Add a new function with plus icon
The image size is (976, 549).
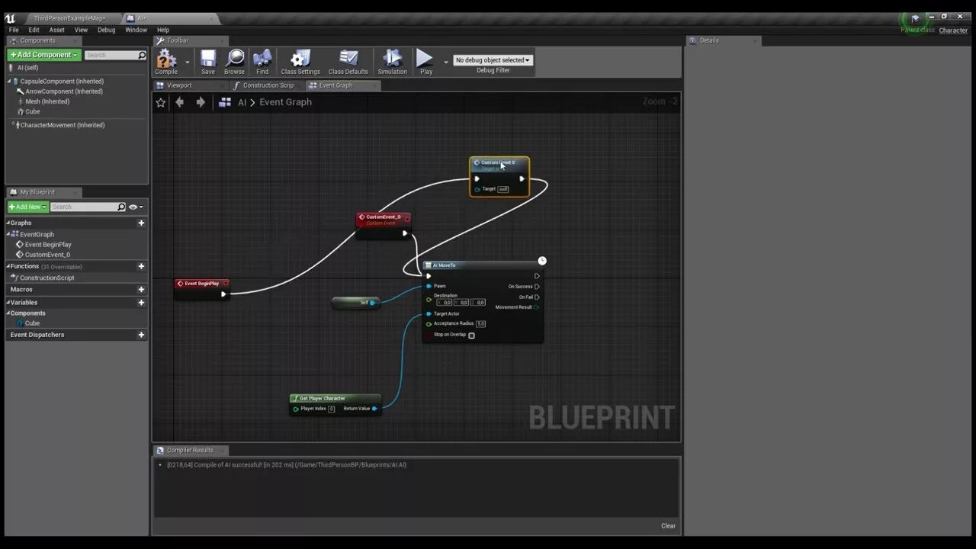coord(141,266)
